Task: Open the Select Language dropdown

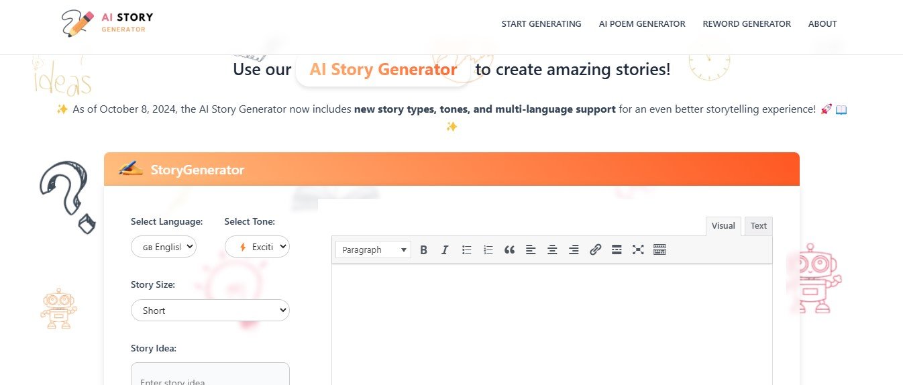Action: (164, 247)
